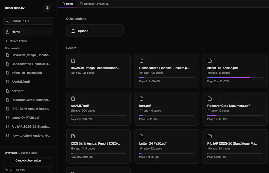Click the 77% progress bar on effect_of_poison card
Image resolution: width=269 pixels, height=173 pixels.
(x=235, y=78)
